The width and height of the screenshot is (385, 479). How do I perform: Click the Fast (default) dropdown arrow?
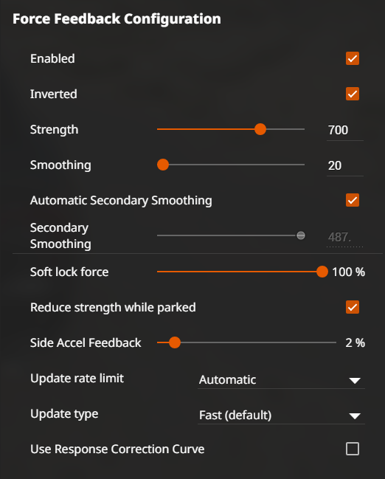click(355, 416)
